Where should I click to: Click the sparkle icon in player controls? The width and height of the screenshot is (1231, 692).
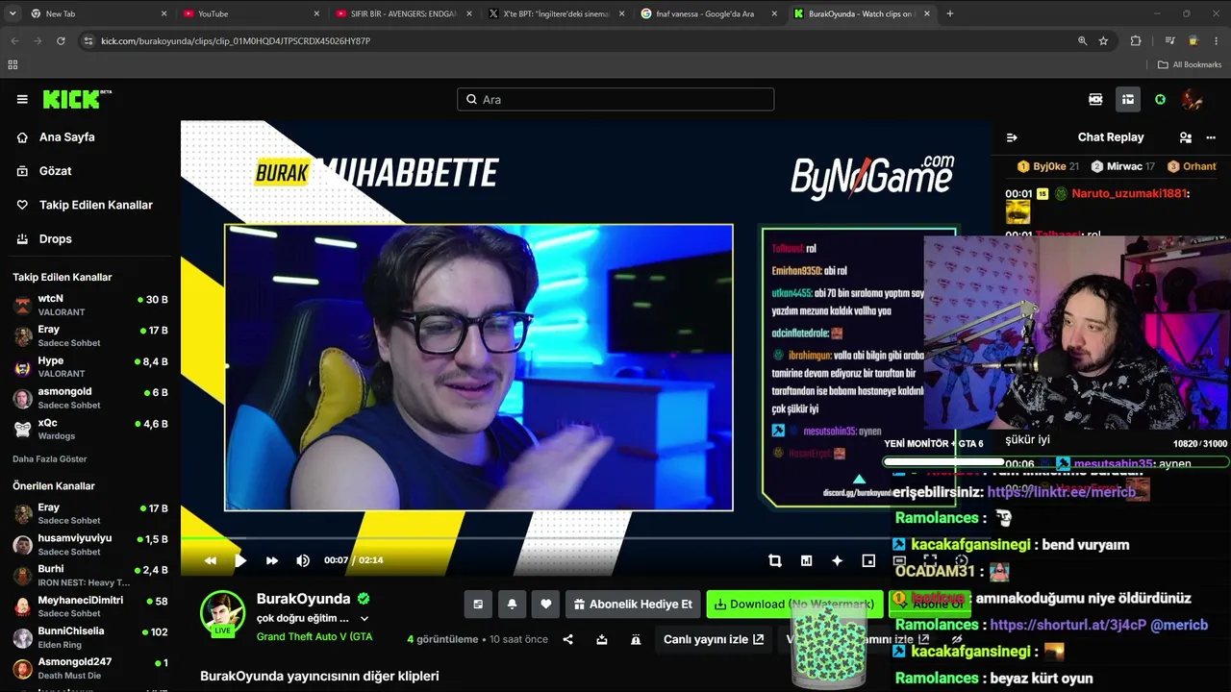click(x=837, y=560)
